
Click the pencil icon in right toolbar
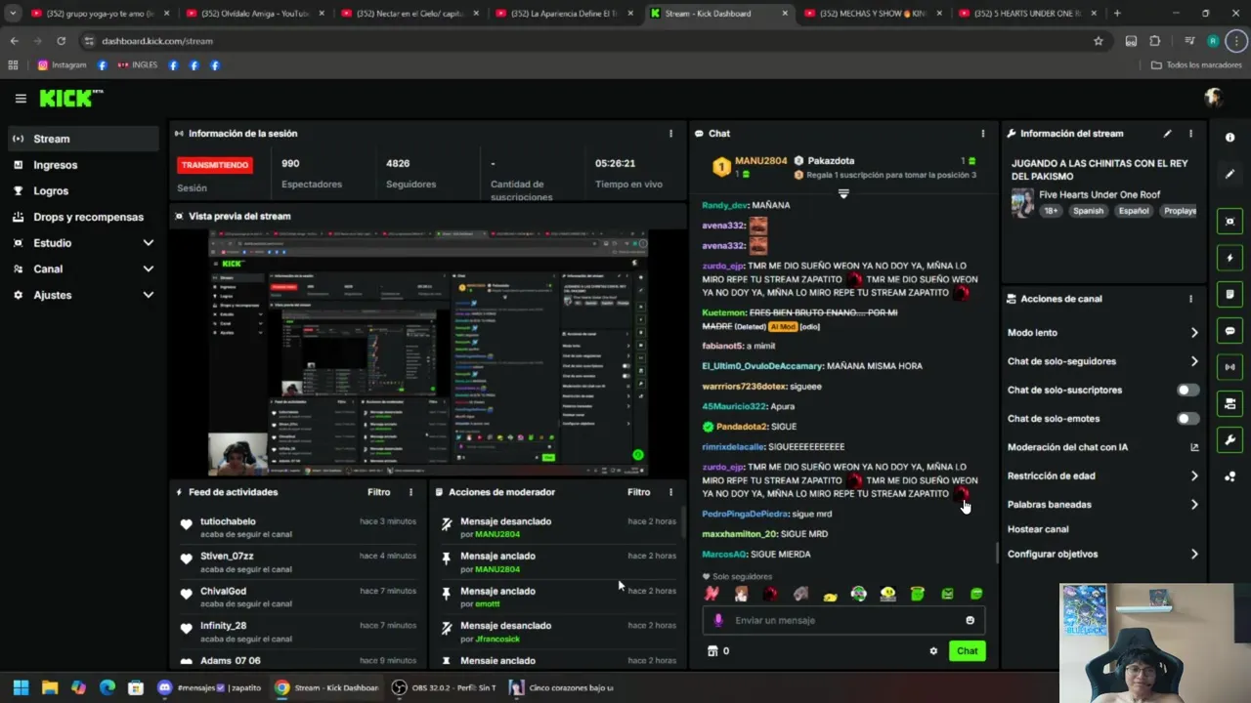[x=1229, y=174]
